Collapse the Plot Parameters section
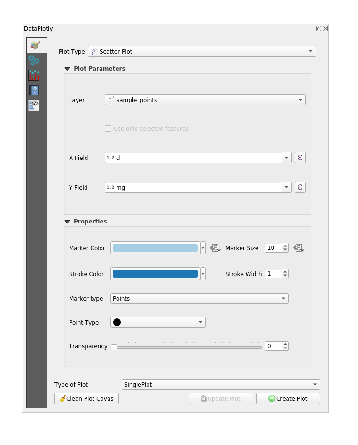The height and width of the screenshot is (445, 358). click(67, 69)
